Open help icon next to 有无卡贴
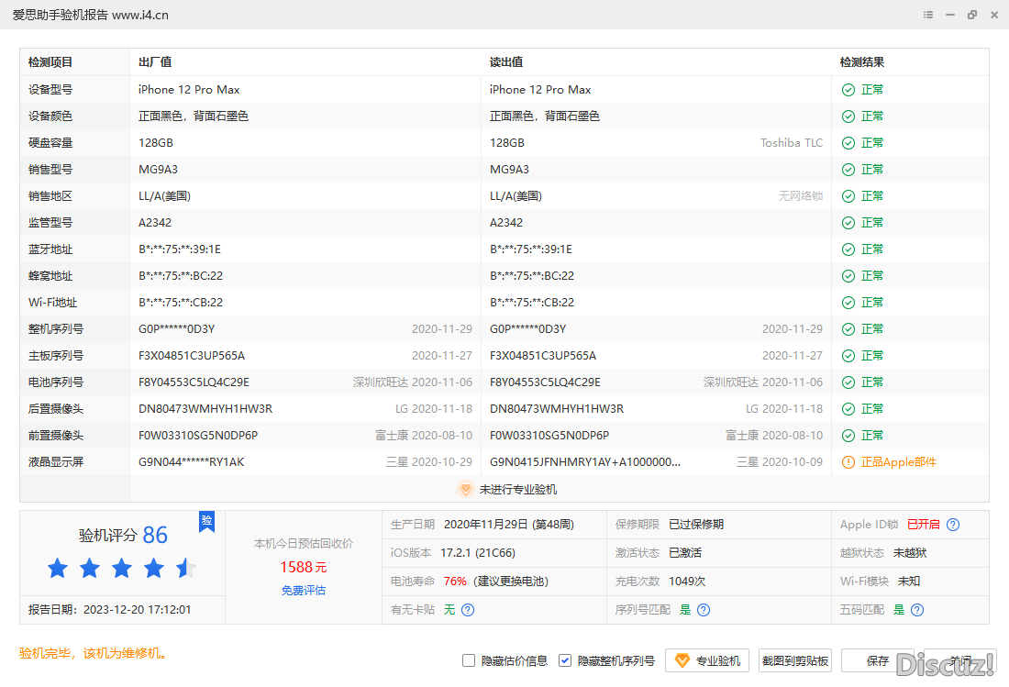1009x687 pixels. point(468,610)
